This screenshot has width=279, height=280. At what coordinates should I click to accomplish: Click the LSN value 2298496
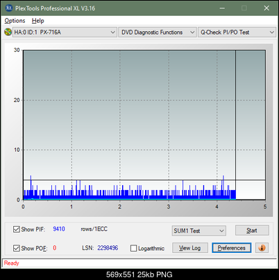point(108,248)
